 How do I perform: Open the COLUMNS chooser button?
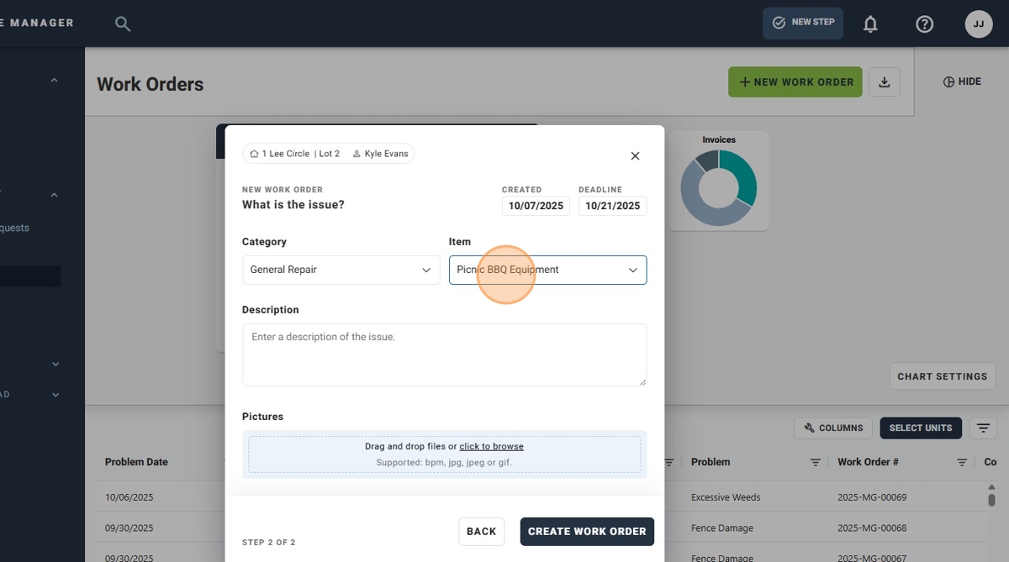point(833,428)
